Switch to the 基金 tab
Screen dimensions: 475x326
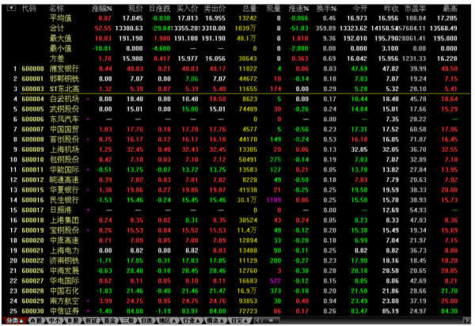coord(110,320)
